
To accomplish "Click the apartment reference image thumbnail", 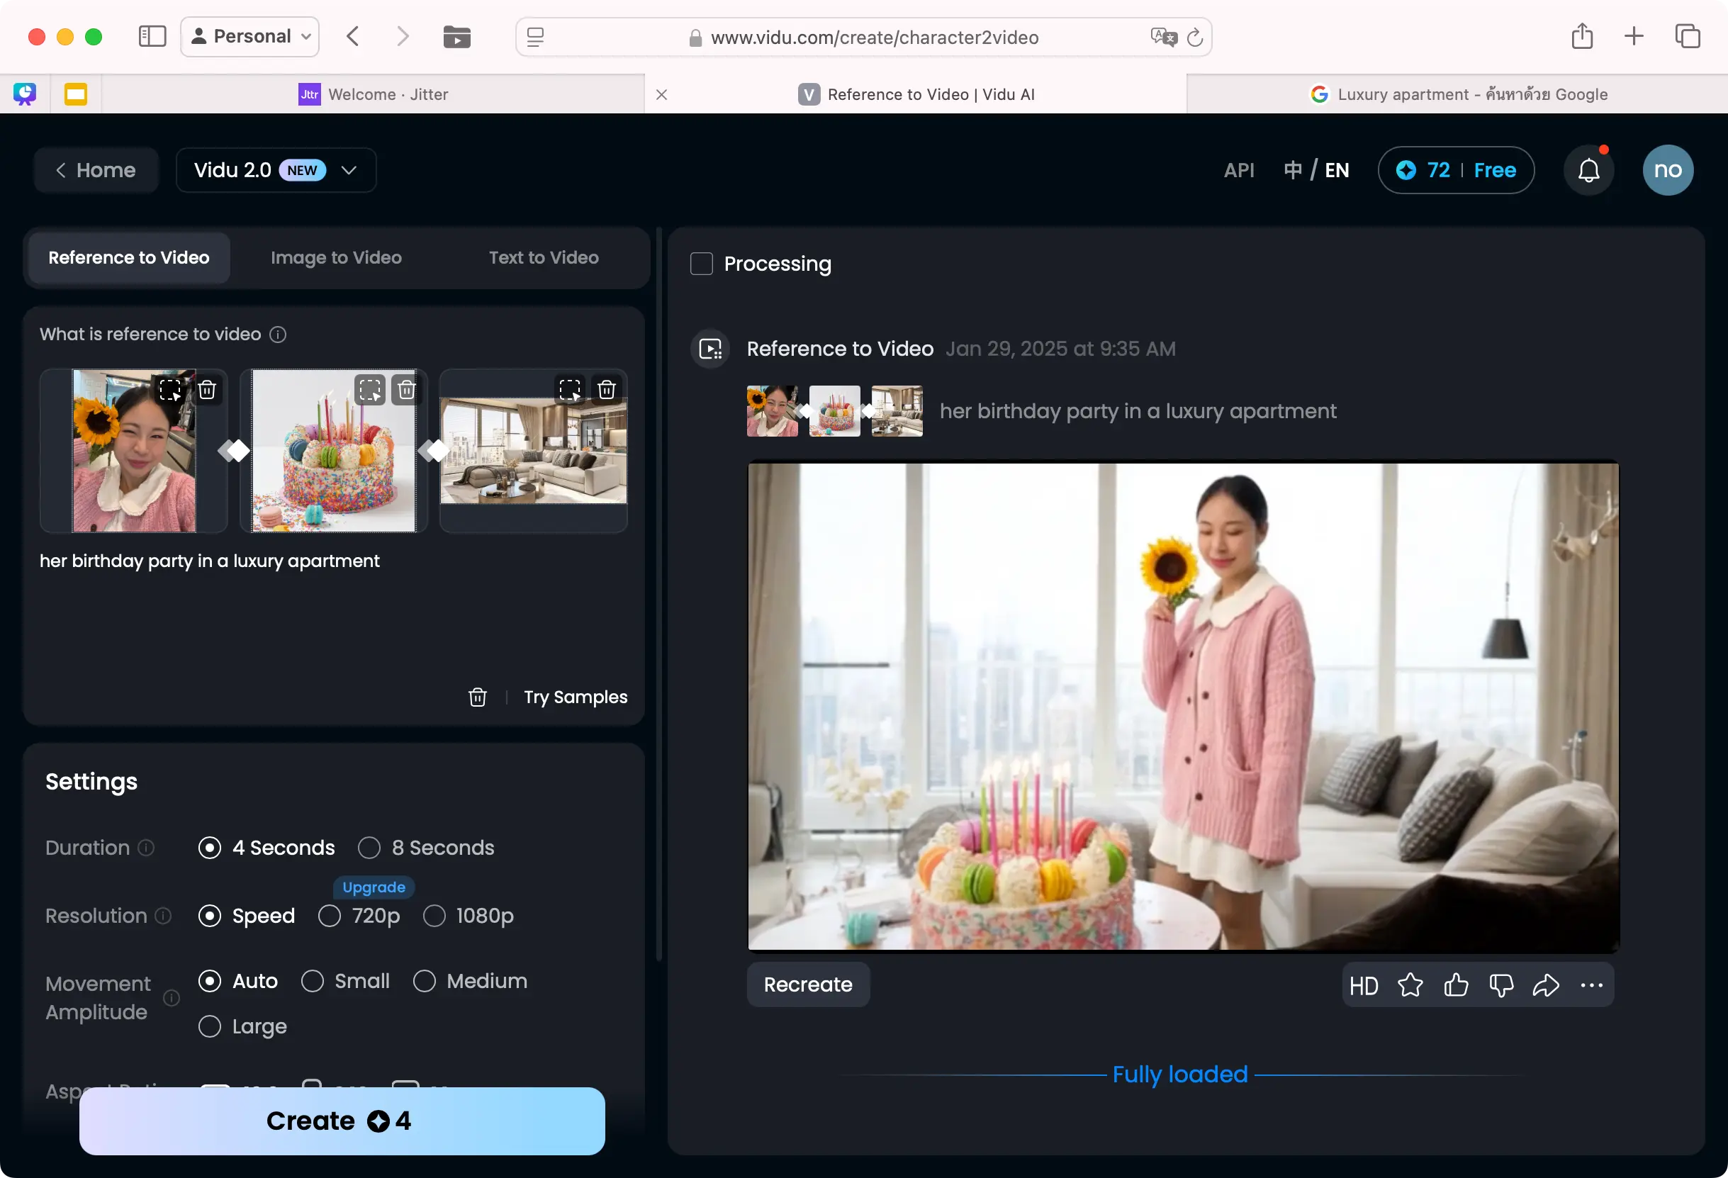I will point(533,451).
